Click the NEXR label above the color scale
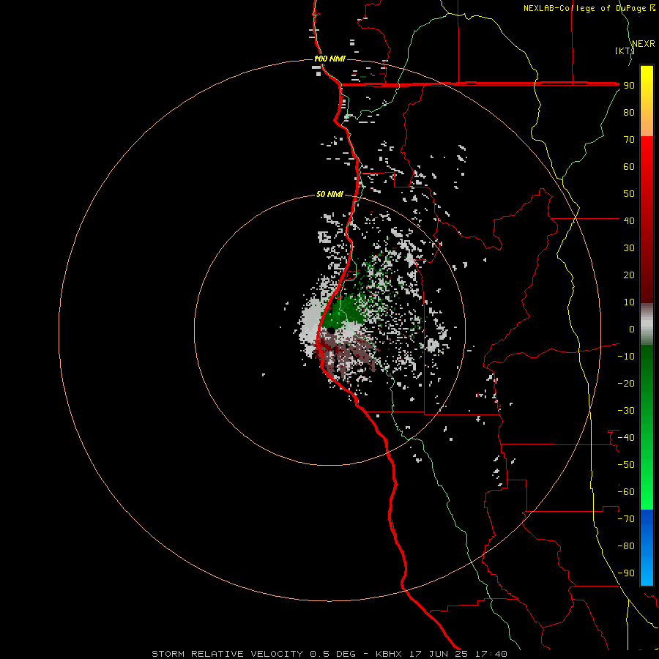This screenshot has height=659, width=659. click(643, 44)
